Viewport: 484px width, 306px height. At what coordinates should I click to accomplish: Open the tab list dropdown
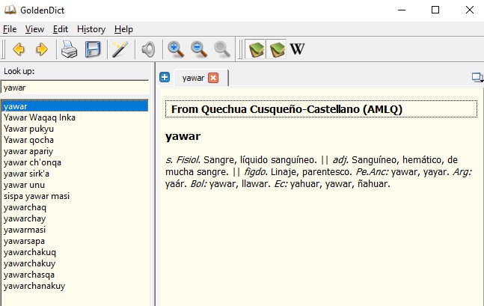tap(477, 77)
